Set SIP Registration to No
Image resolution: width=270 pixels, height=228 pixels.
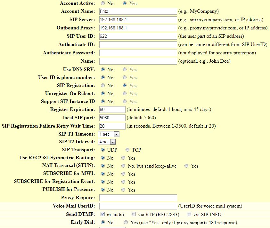(x=102, y=86)
